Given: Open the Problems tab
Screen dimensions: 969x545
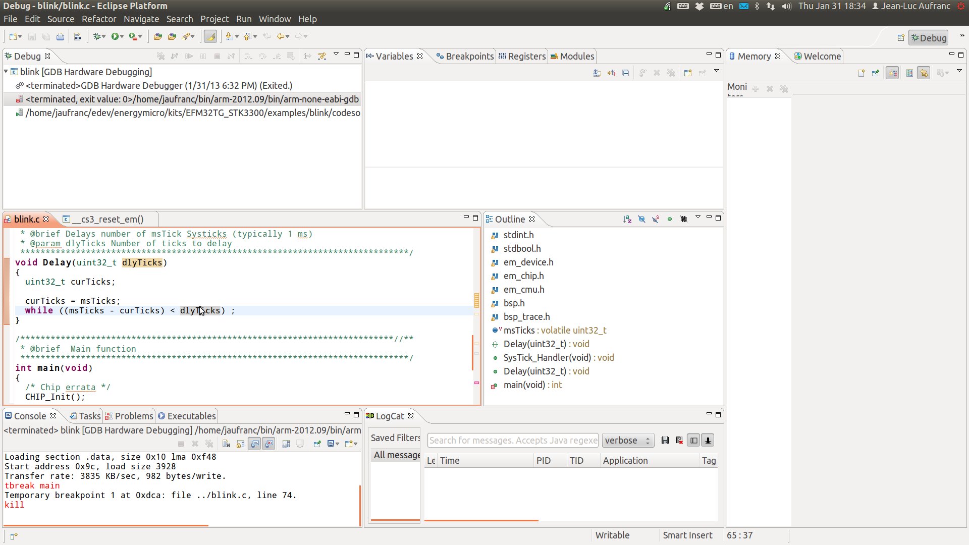Looking at the screenshot, I should [x=129, y=416].
